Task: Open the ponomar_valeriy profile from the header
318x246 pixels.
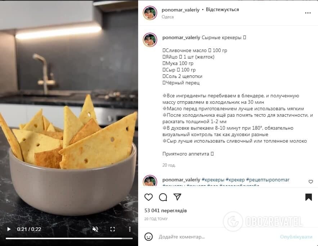Action: point(181,10)
